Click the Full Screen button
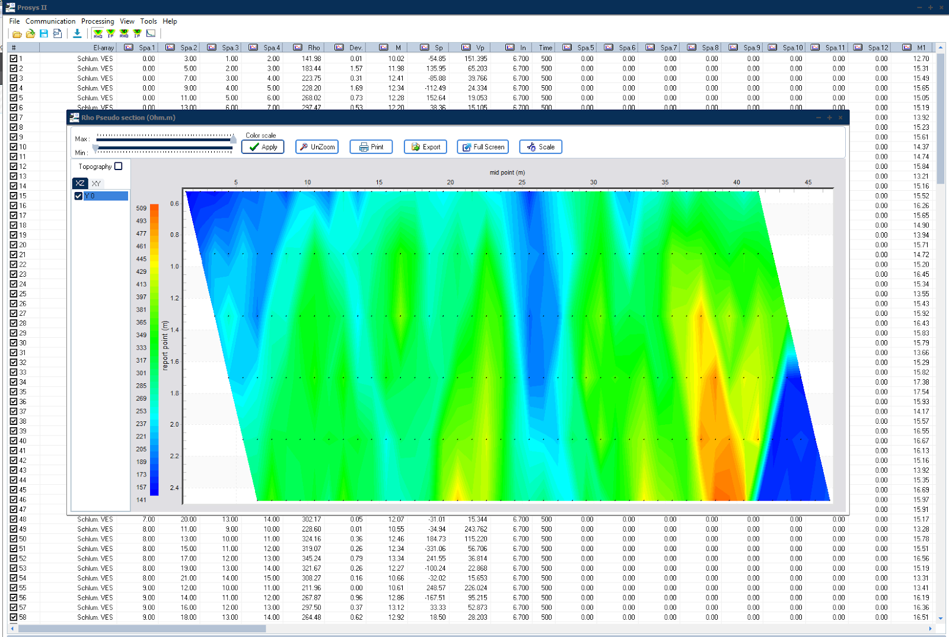 pyautogui.click(x=483, y=147)
